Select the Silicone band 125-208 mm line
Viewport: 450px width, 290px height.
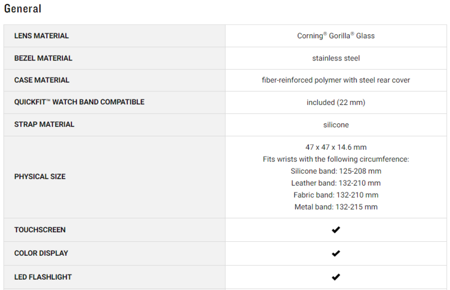[x=336, y=171]
